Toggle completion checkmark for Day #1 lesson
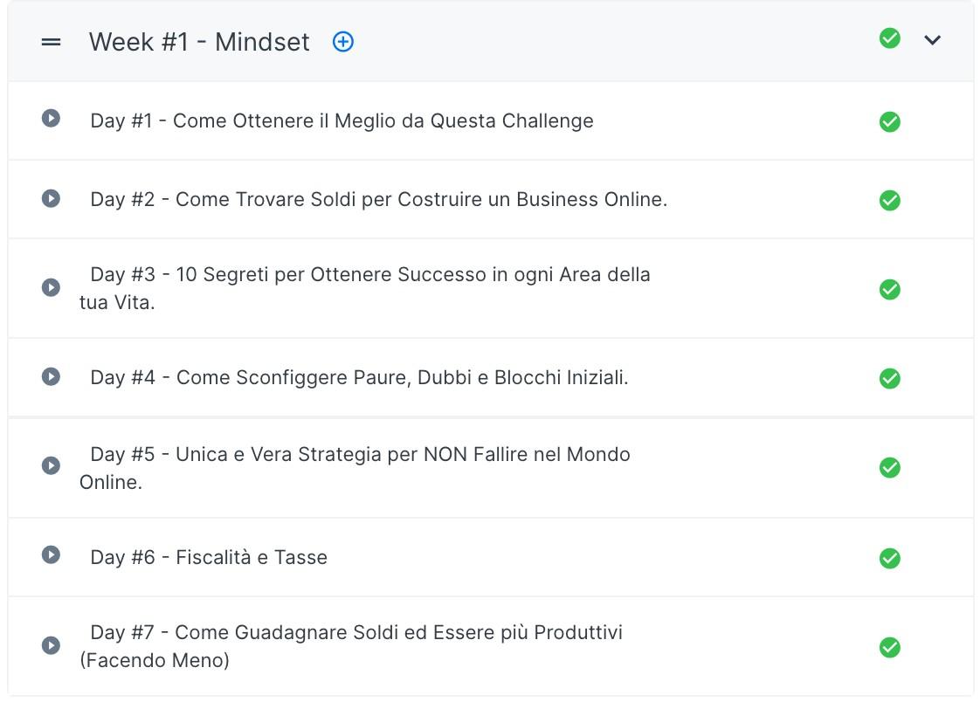 [x=889, y=122]
